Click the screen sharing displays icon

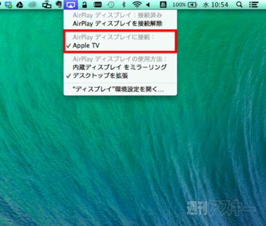click(47, 5)
